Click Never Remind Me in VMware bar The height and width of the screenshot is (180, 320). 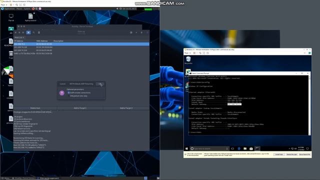coord(304,154)
